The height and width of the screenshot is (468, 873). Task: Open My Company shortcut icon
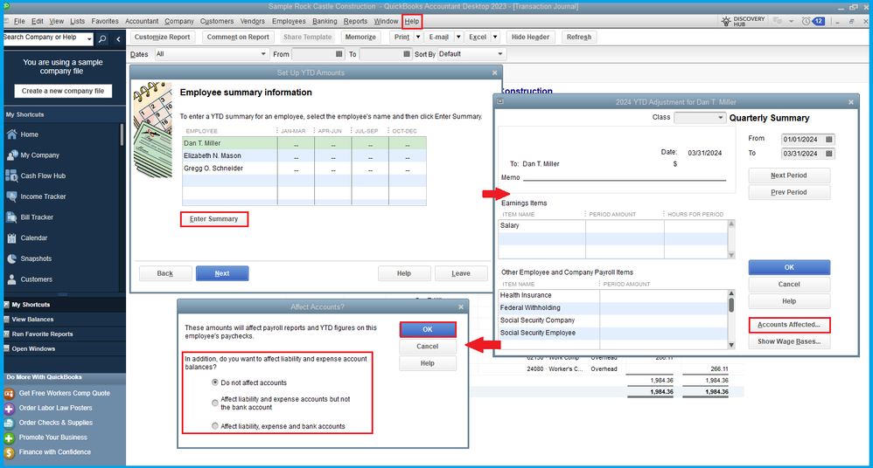[11, 155]
